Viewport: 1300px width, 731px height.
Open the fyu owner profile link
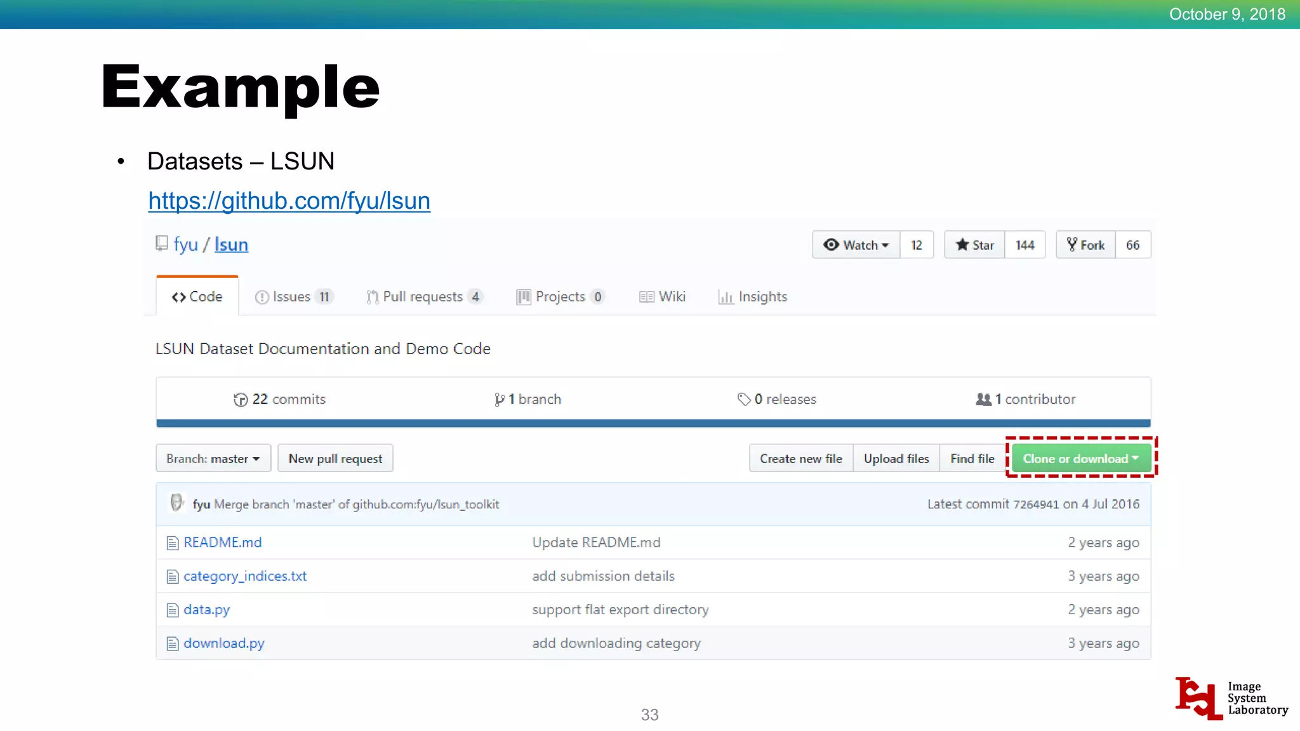click(x=185, y=244)
